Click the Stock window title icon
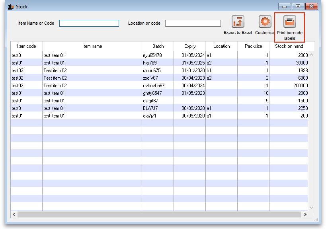Screen dimensions: 326x229 pos(11,7)
